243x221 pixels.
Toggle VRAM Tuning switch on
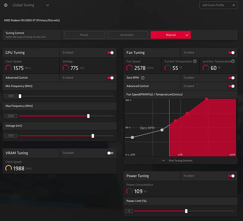tap(110, 153)
